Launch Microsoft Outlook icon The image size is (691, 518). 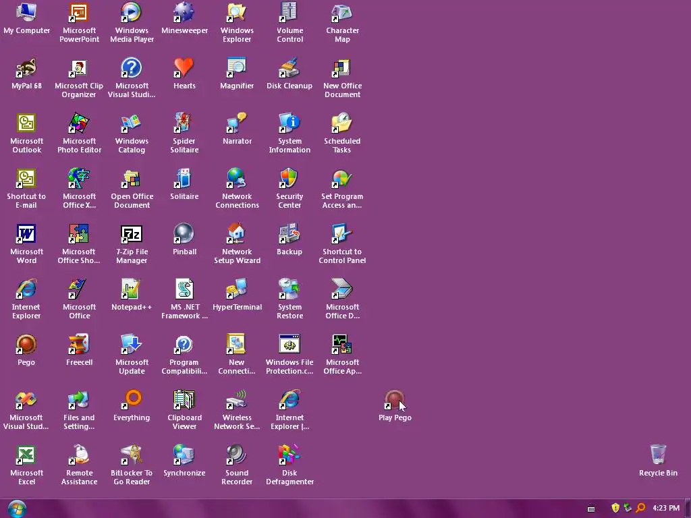tap(26, 123)
